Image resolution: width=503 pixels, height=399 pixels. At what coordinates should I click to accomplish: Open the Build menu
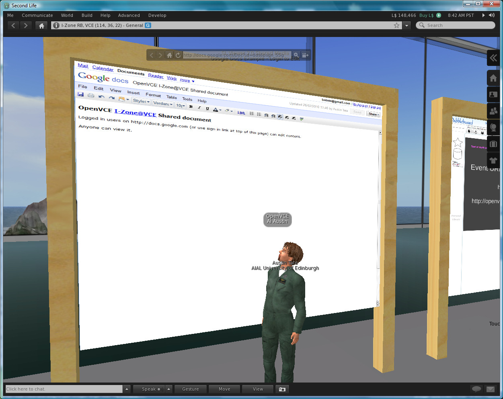coord(87,15)
